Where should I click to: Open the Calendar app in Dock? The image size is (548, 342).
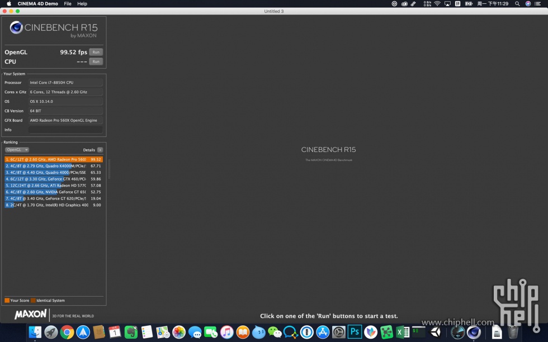[115, 332]
